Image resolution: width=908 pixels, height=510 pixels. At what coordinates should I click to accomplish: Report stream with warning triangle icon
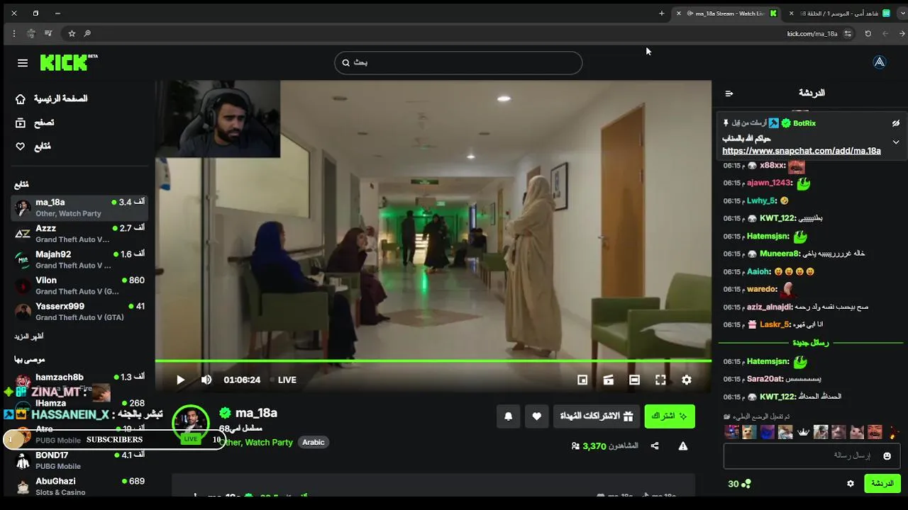683,446
